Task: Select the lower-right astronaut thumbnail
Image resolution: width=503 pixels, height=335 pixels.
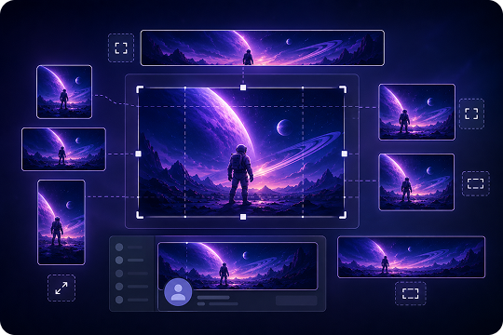Action: pos(416,181)
